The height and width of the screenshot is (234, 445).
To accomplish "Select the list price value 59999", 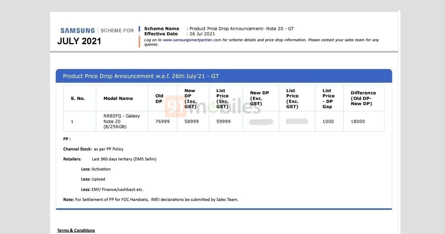I will click(224, 121).
